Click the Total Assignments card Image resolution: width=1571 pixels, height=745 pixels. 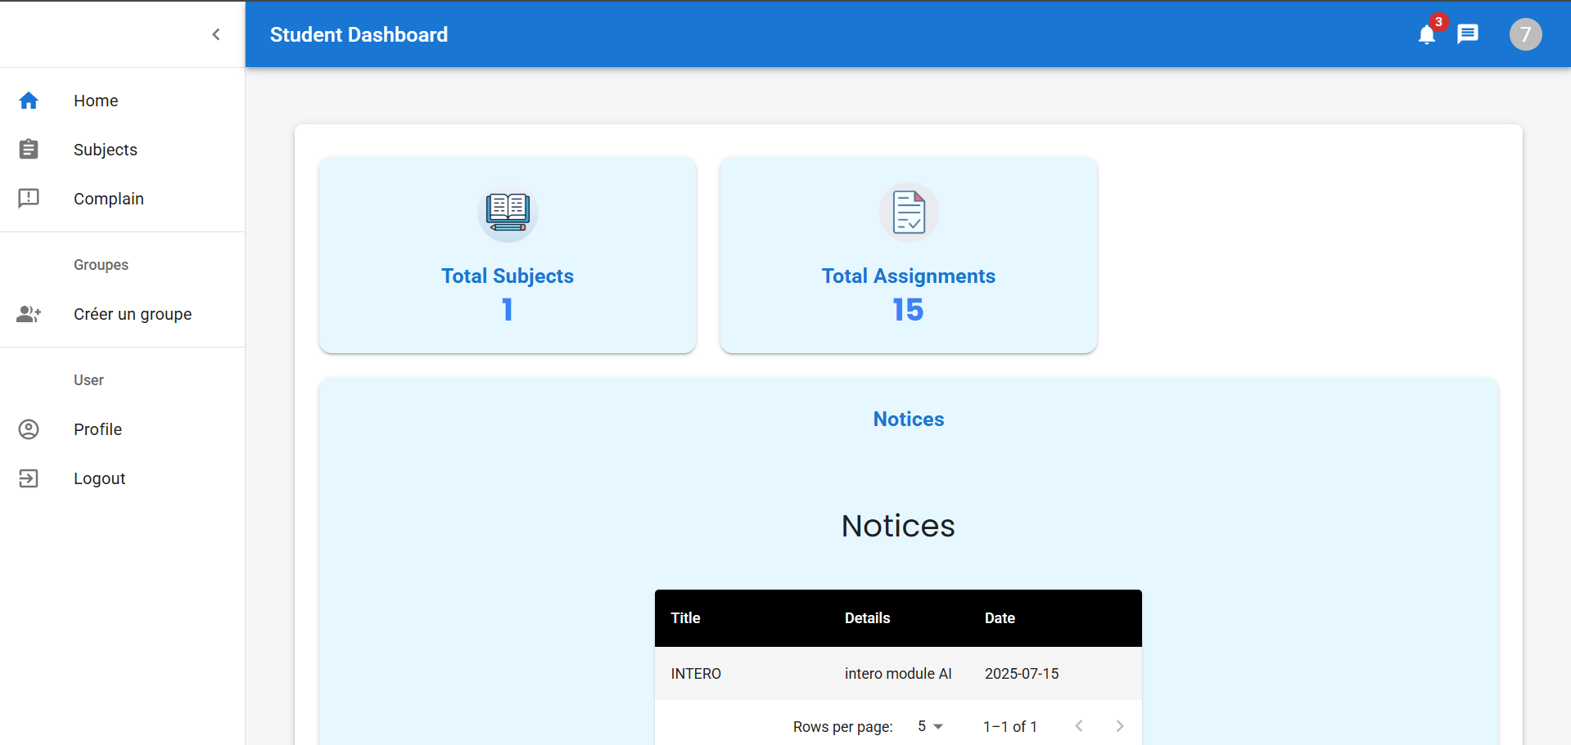[909, 255]
